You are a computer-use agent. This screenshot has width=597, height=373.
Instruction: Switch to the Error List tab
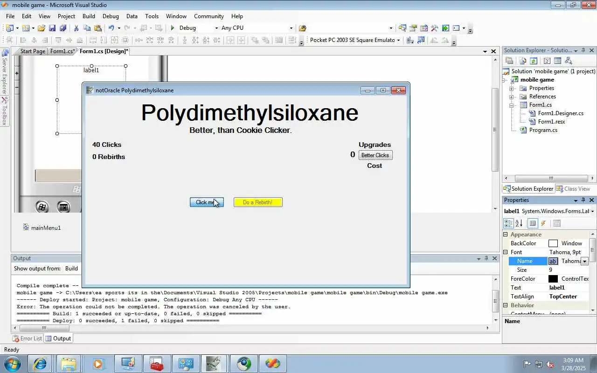coord(28,338)
